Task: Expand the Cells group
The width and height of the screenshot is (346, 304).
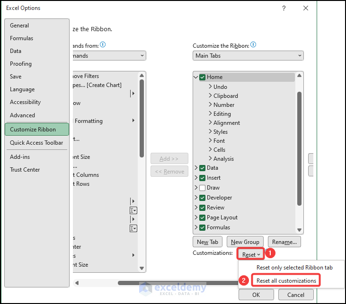Action: pyautogui.click(x=210, y=149)
